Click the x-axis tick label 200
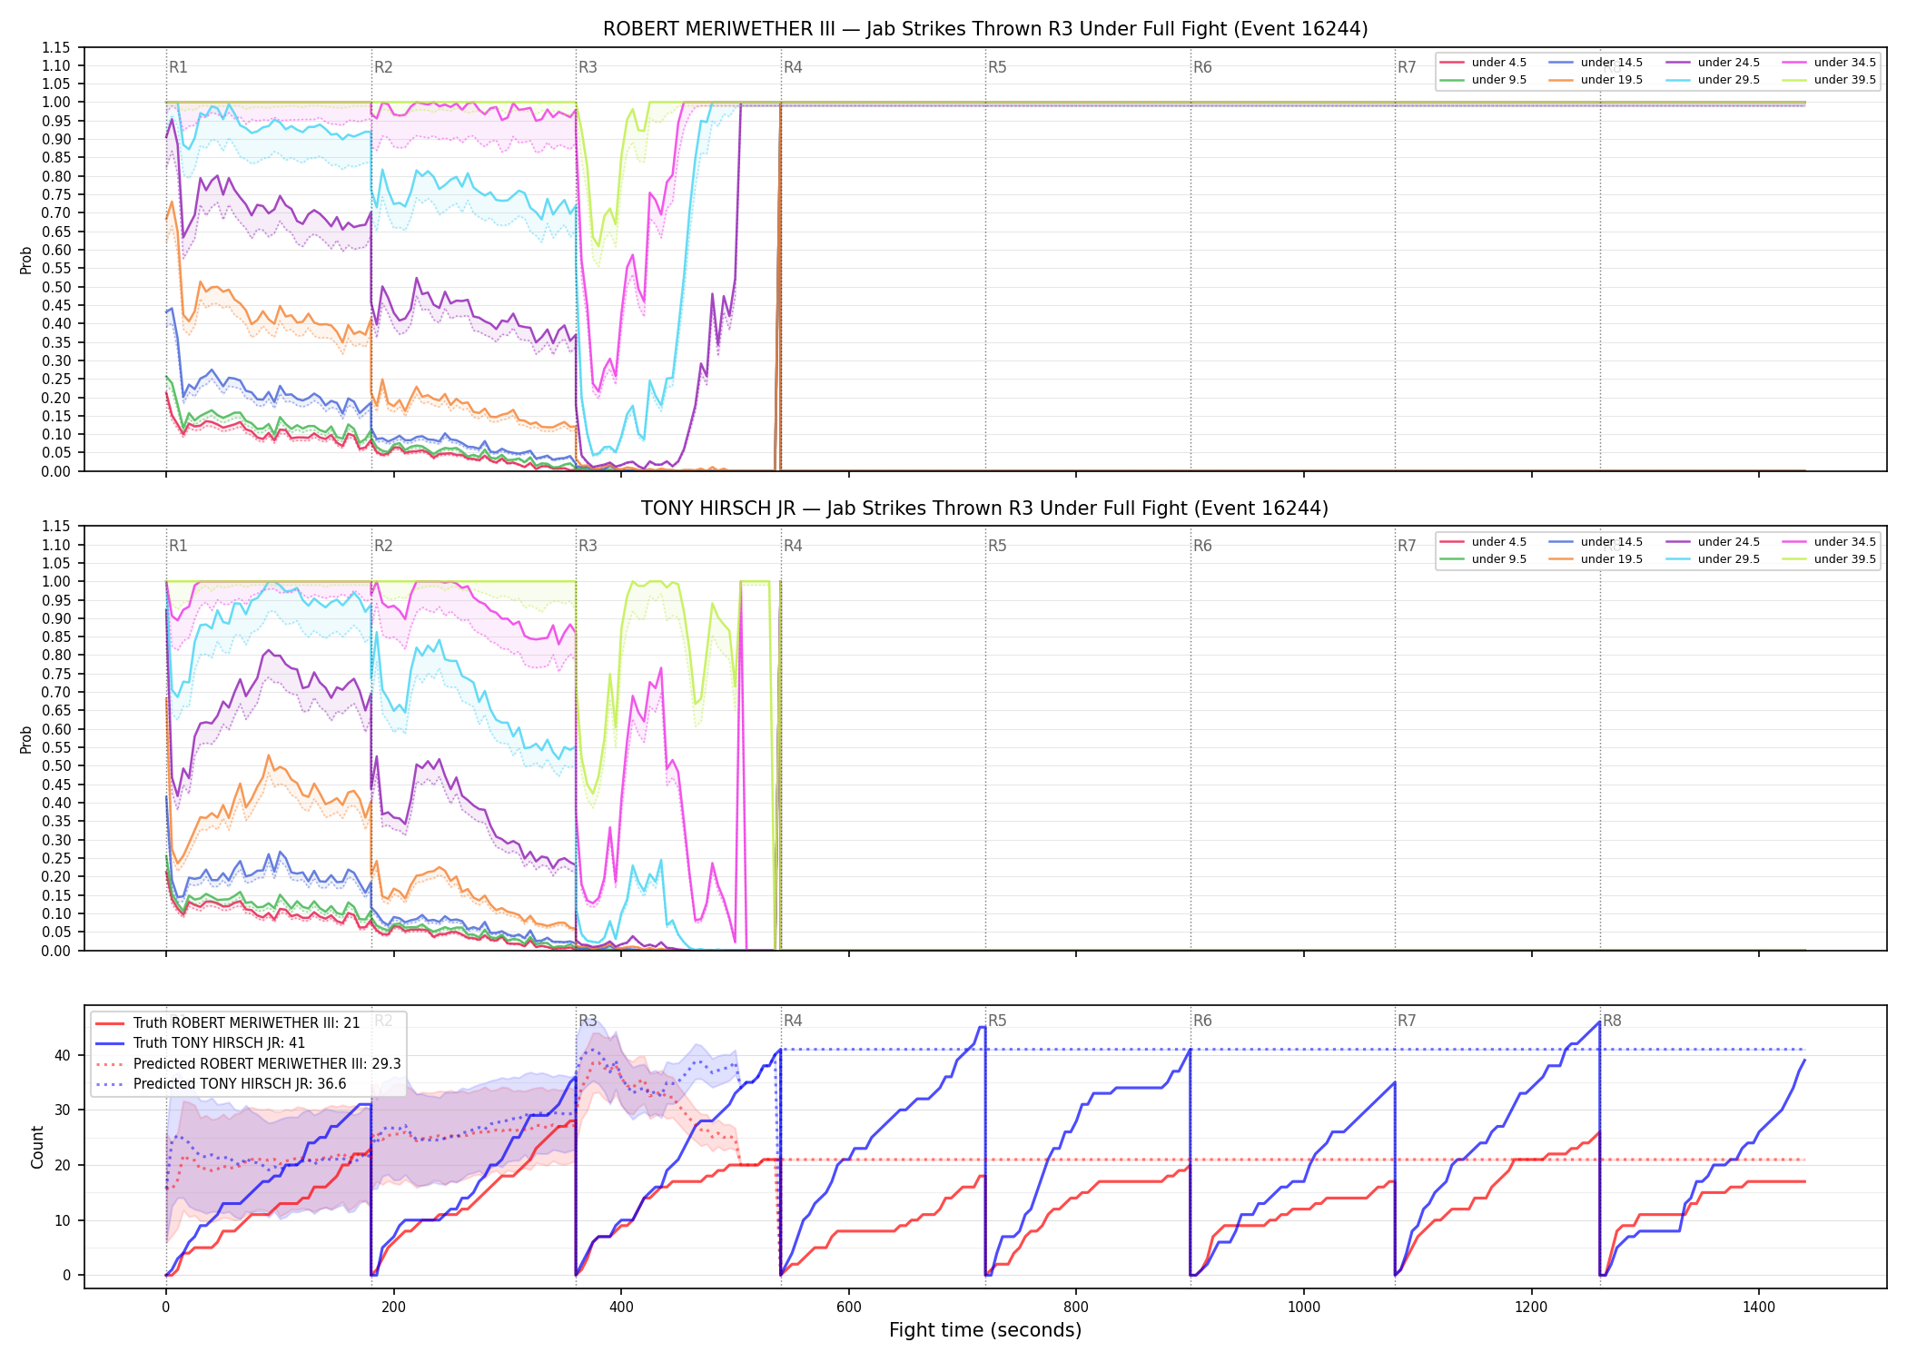1907x1362 pixels. pyautogui.click(x=393, y=1308)
